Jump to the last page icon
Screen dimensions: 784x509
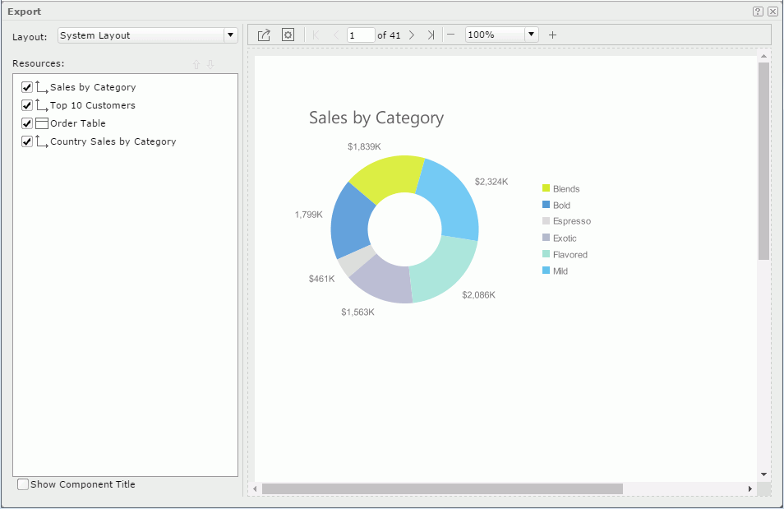click(x=430, y=35)
